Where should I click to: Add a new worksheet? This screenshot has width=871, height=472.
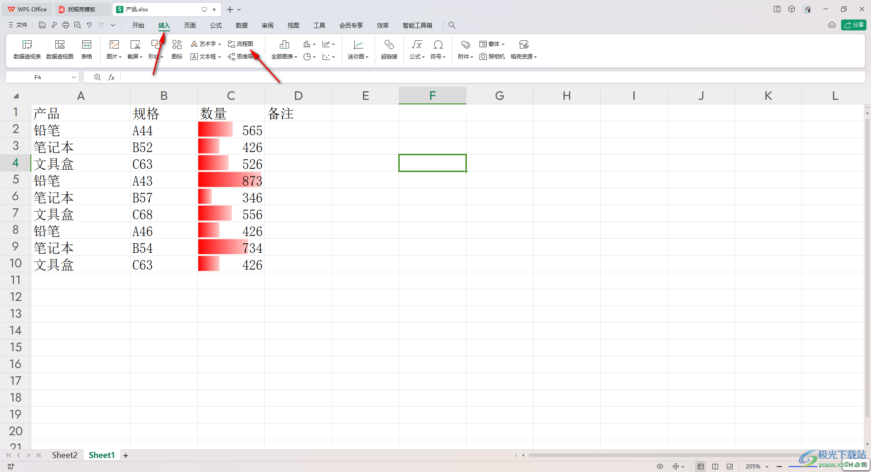(x=126, y=455)
